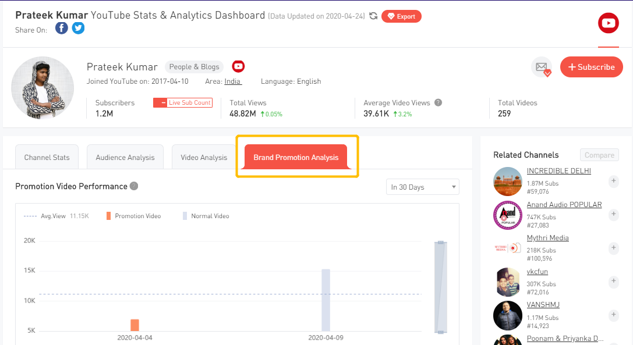Click the orange promotion video bar for 2020-04-04
Viewport: 633px width, 345px height.
coord(135,325)
